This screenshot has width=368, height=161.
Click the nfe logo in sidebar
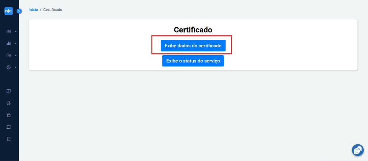coord(9,11)
